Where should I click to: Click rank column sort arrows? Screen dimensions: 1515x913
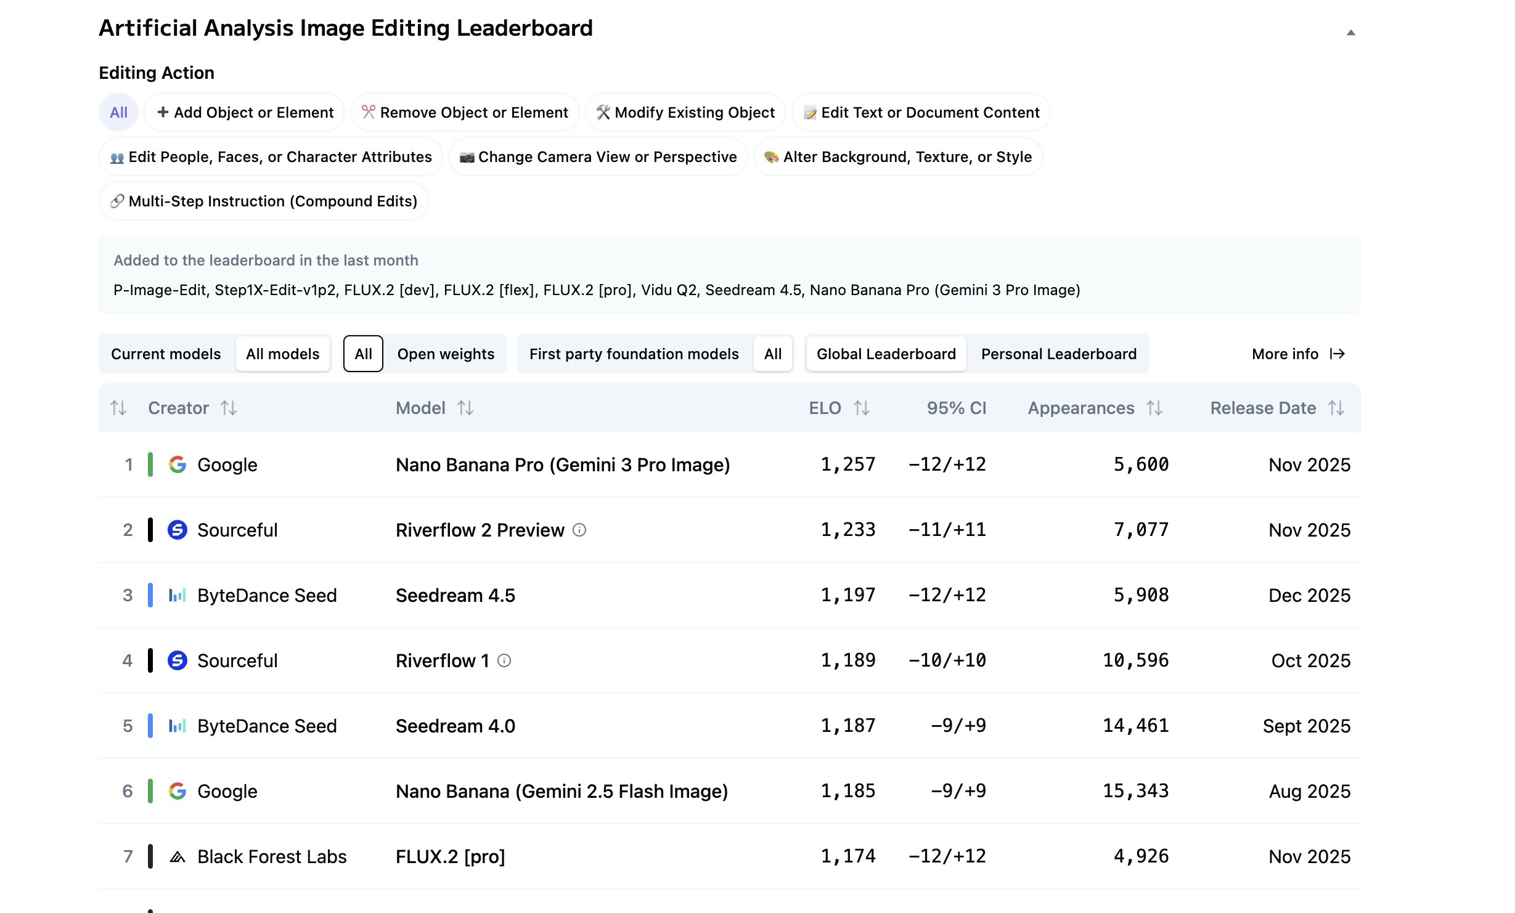118,408
